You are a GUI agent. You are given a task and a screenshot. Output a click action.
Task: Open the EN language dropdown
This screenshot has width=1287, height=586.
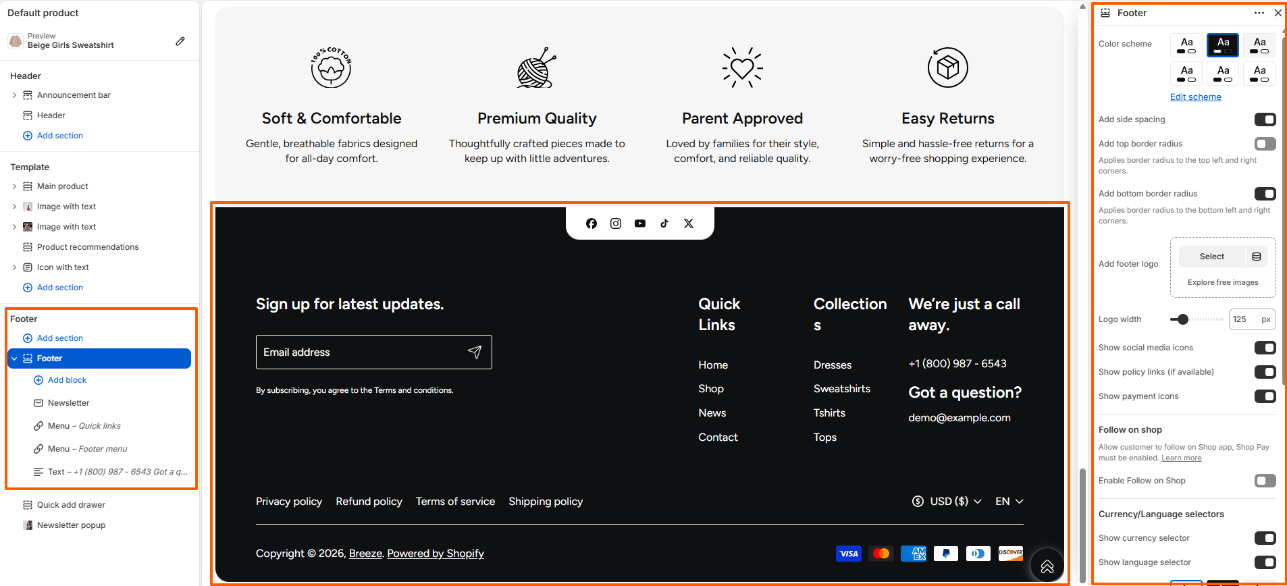coord(1009,502)
